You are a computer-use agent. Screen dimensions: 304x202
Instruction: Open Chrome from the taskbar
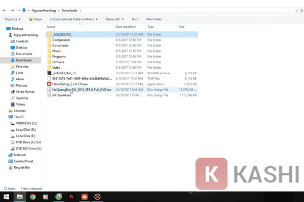tap(33, 197)
